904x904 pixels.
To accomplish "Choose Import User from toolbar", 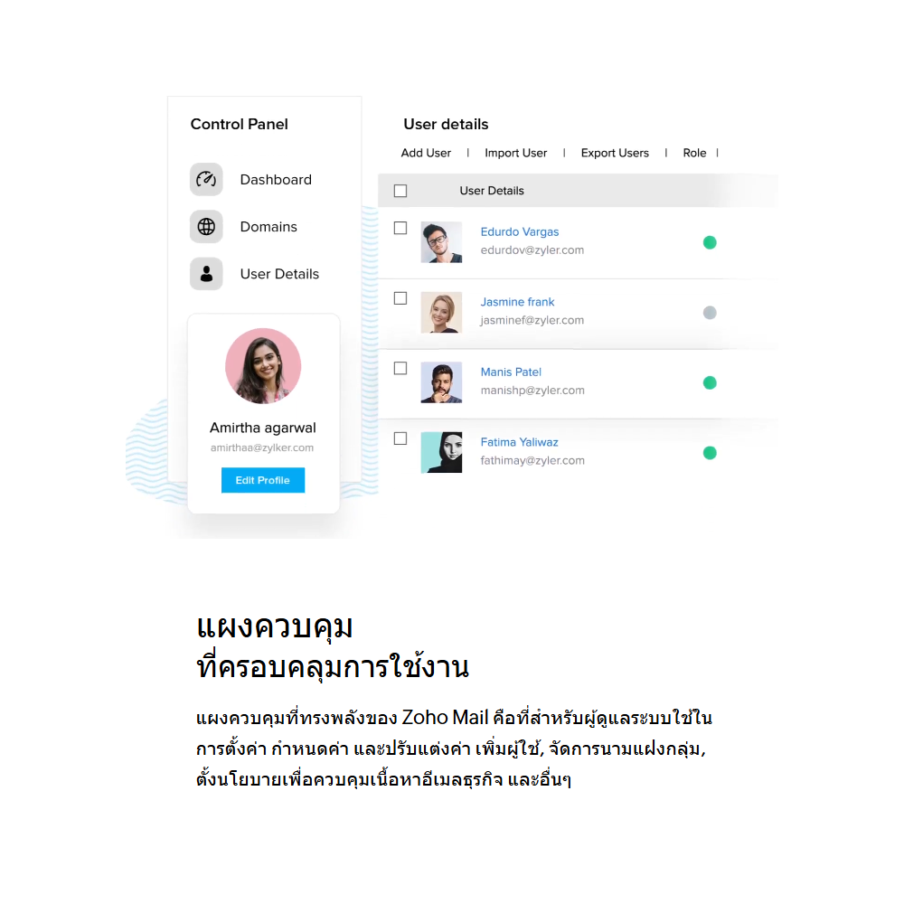I will [x=515, y=153].
